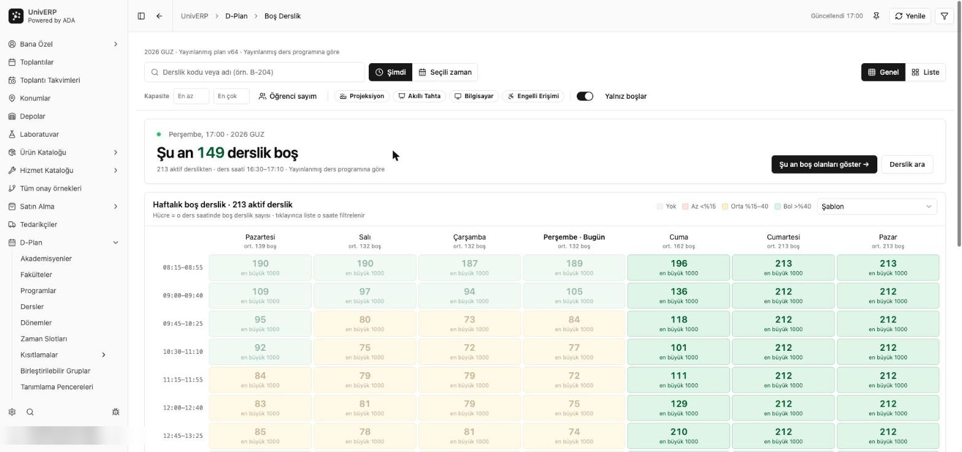Screen dimensions: 962x452
Task: Open Toplantılar via its calendar icon
Action: click(12, 62)
